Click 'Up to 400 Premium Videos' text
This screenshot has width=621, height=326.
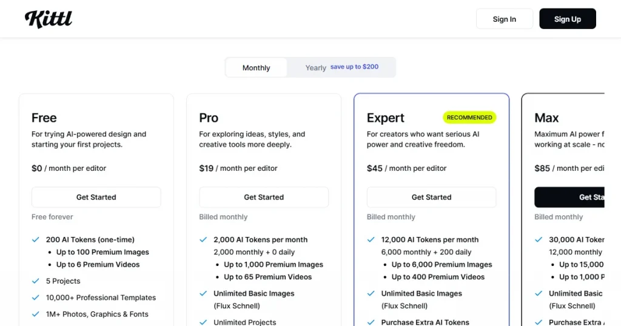[438, 277]
